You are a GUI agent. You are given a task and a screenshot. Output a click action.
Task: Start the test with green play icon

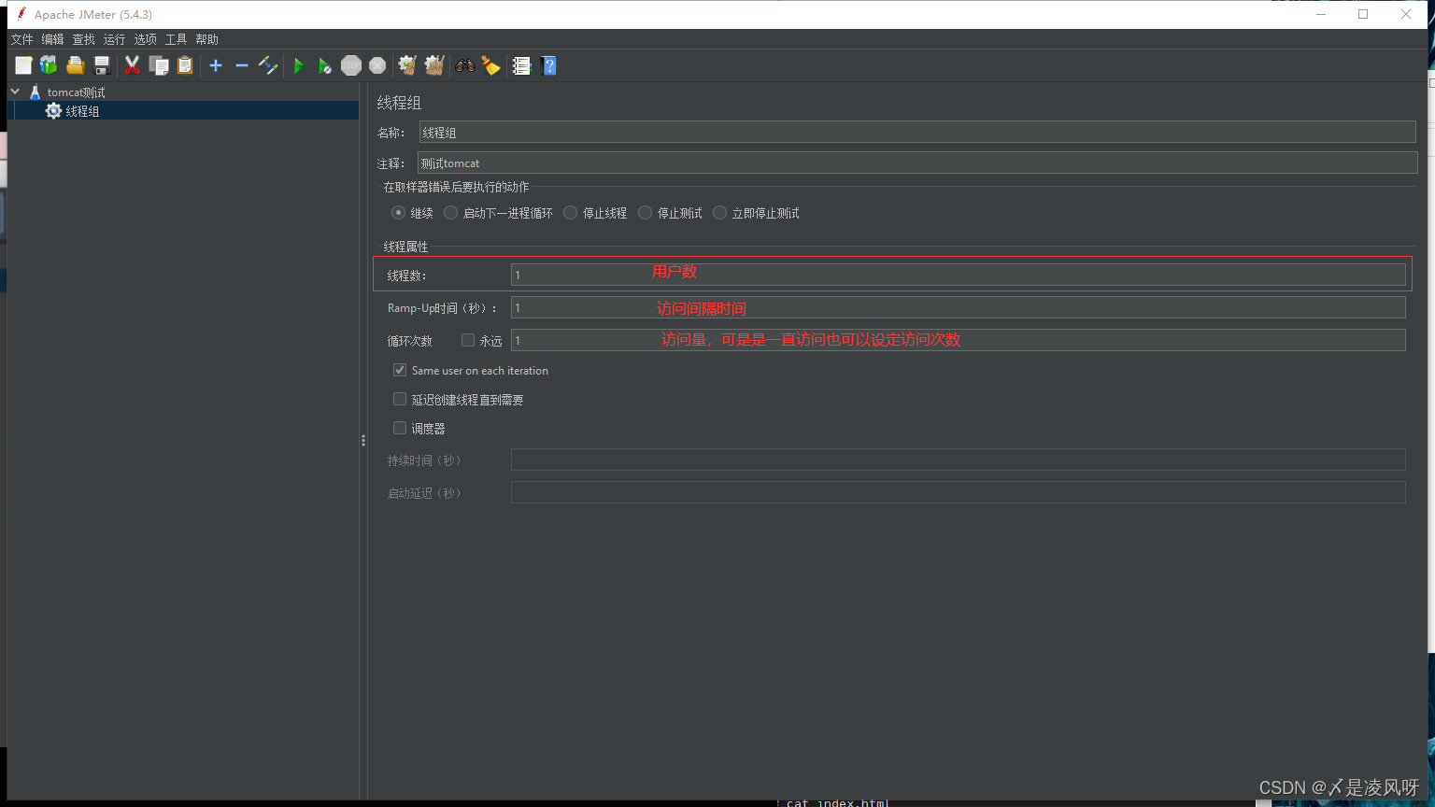coord(299,65)
